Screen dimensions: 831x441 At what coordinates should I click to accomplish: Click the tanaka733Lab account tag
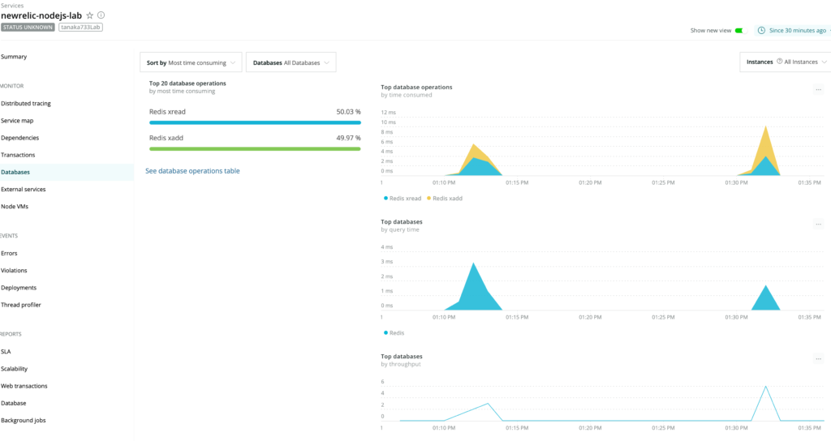coord(80,27)
